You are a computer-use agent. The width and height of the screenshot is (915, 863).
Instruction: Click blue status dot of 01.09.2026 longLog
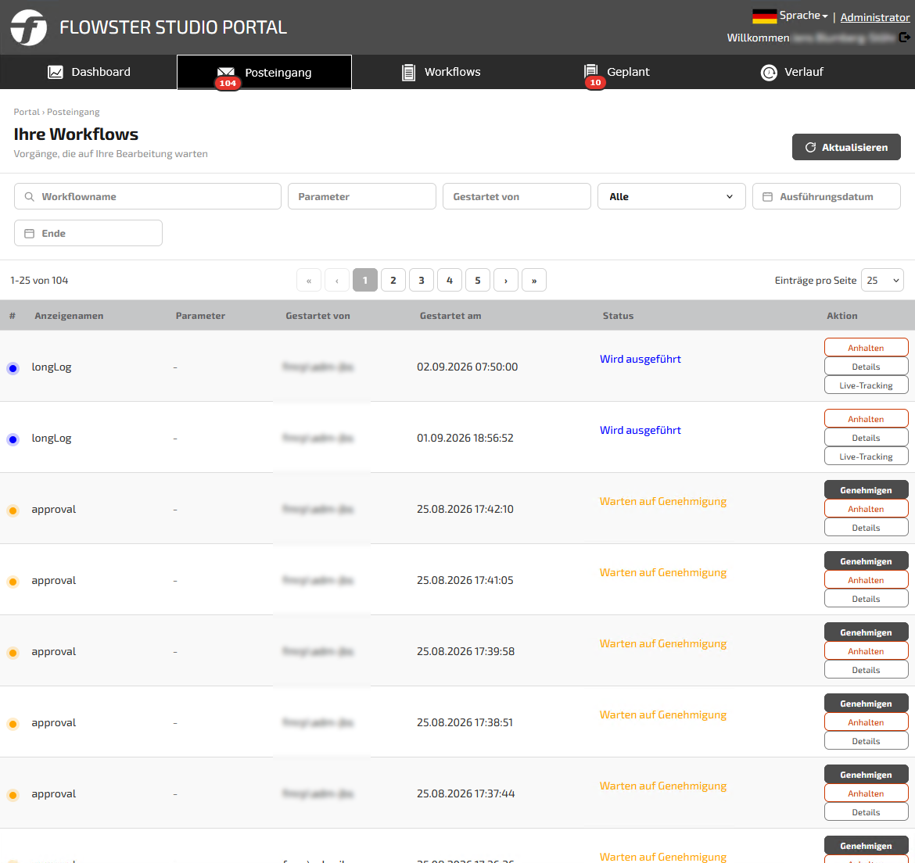pyautogui.click(x=13, y=439)
